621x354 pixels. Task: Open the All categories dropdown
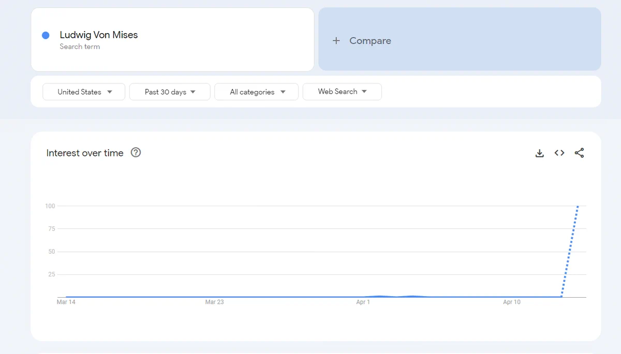257,91
